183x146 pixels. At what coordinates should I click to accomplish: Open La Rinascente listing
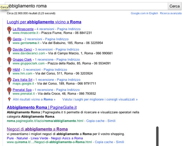pos(23,29)
